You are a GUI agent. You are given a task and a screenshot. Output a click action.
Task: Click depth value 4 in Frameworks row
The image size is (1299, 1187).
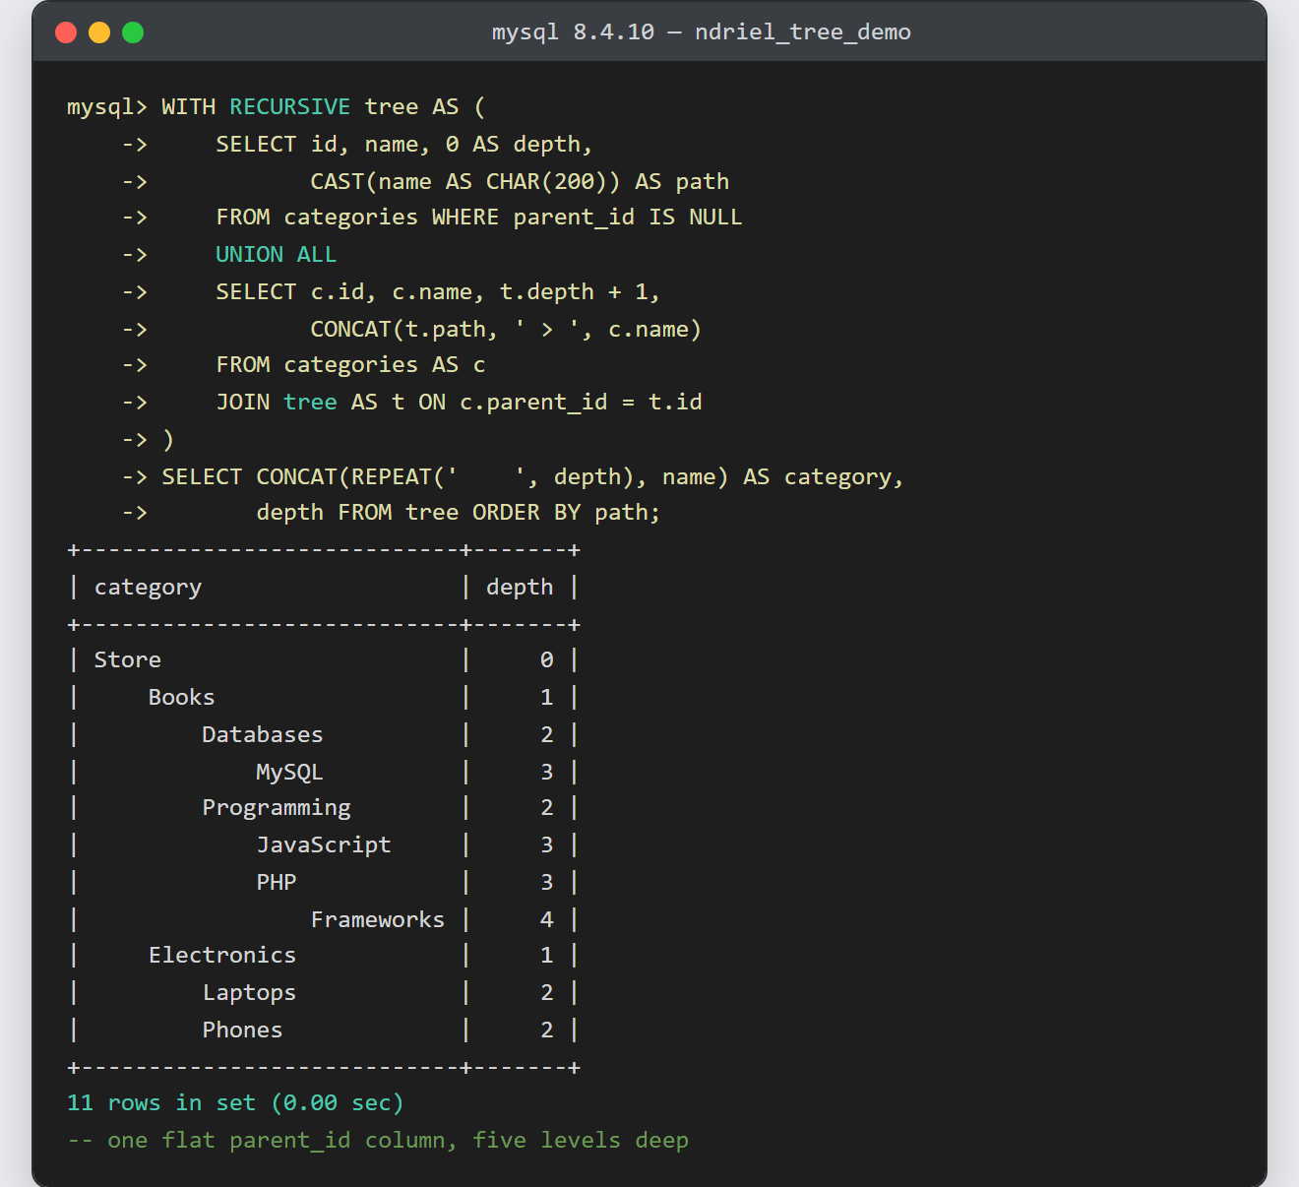[547, 920]
